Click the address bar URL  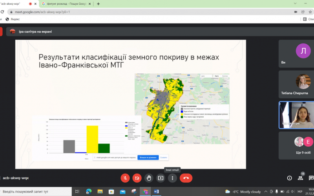coord(42,12)
